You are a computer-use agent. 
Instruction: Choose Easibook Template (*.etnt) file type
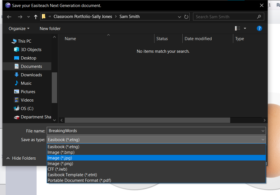pos(156,175)
